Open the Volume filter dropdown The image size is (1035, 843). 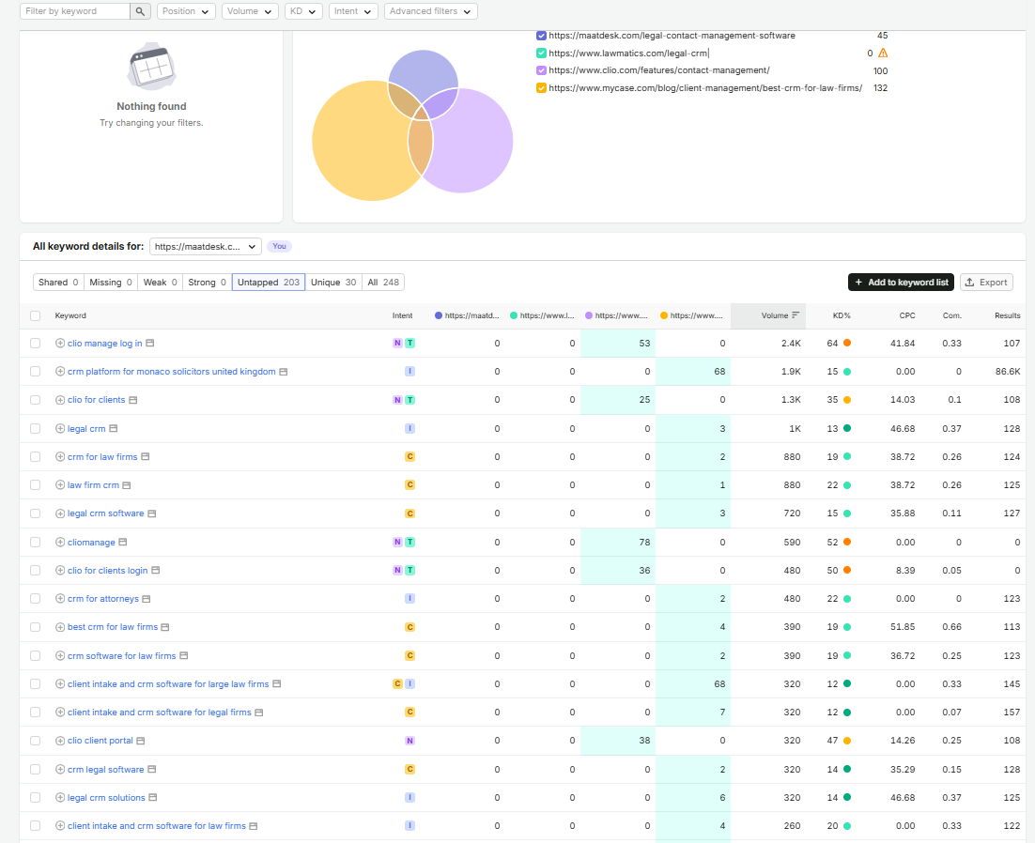click(250, 11)
